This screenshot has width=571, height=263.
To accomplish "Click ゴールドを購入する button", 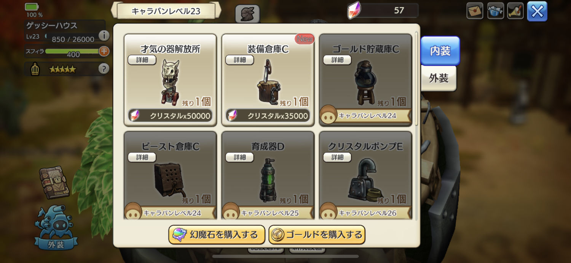I will click(x=317, y=235).
